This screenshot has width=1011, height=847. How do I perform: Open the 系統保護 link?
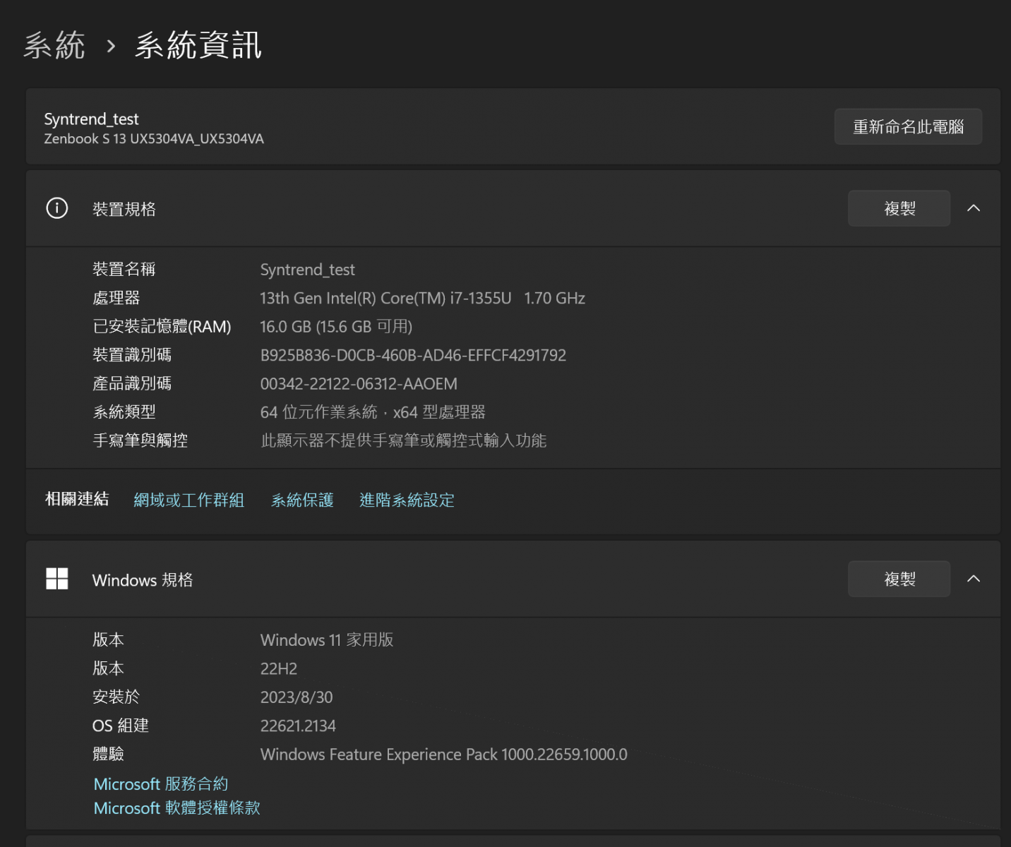(x=302, y=500)
